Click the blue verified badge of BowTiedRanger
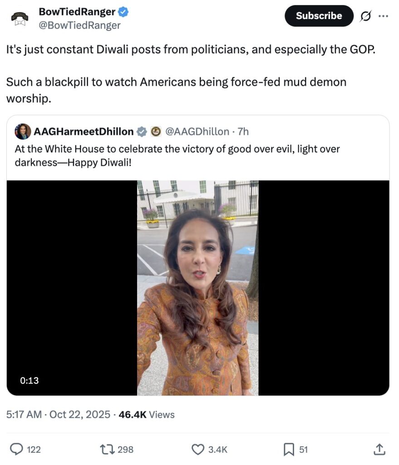 tap(123, 12)
